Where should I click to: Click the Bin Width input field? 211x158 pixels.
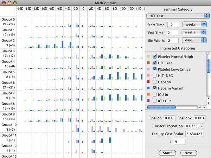(173, 41)
